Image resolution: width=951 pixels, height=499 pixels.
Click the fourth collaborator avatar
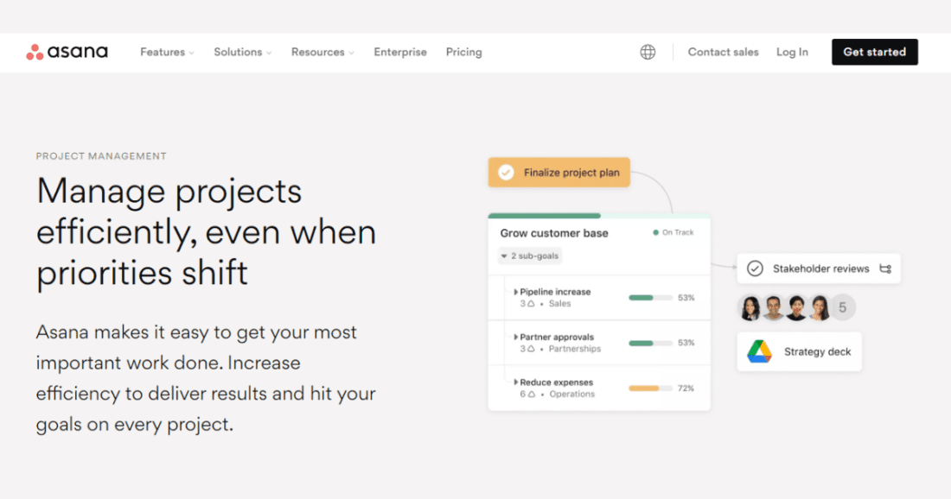[820, 307]
